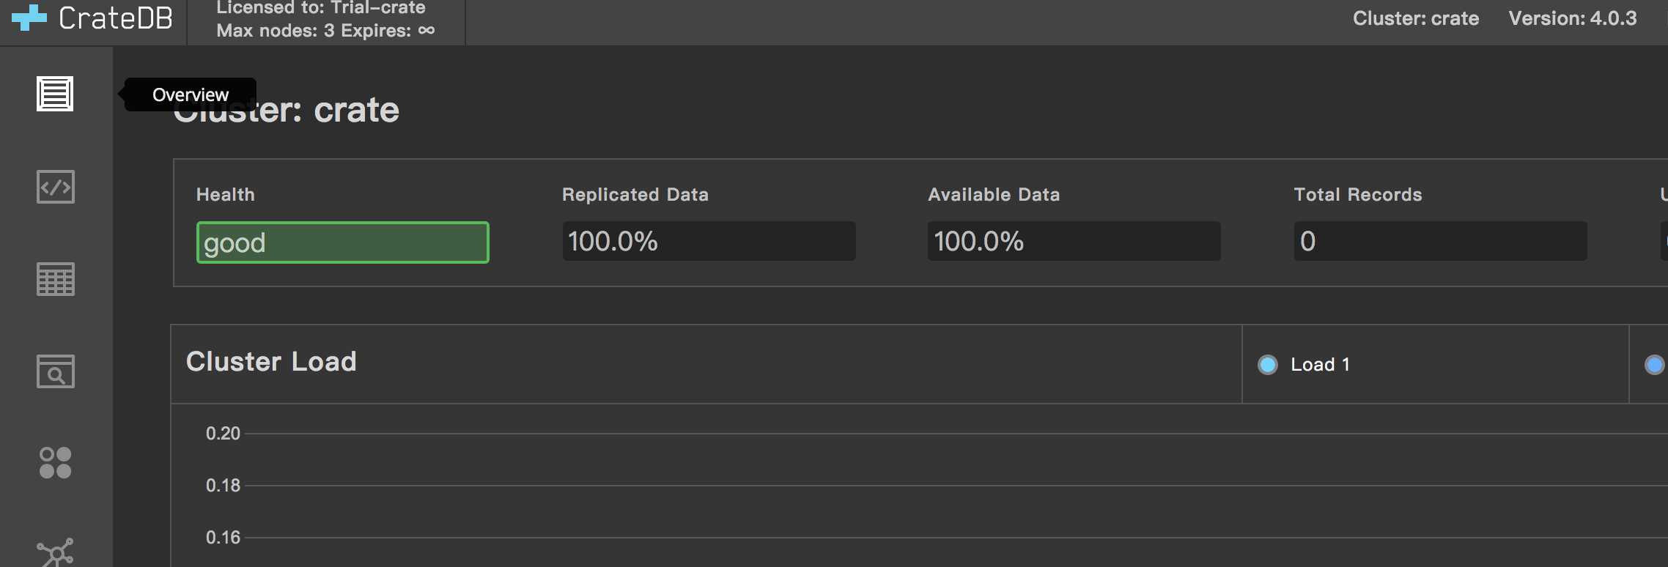This screenshot has height=567, width=1668.
Task: Open the Cluster nodes network icon
Action: pos(56,552)
